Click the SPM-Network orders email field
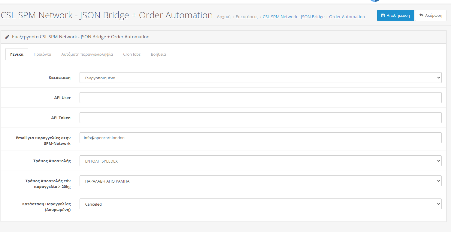The height and width of the screenshot is (232, 451). pos(260,138)
